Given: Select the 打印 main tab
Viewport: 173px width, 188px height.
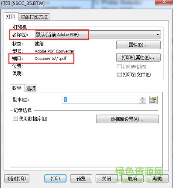Looking at the screenshot, I should coord(11,17).
